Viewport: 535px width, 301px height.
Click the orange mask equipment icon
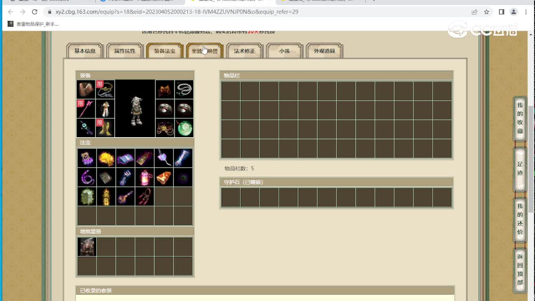165,89
